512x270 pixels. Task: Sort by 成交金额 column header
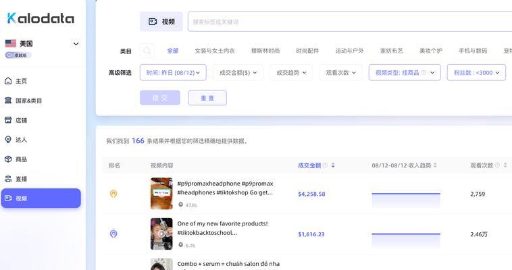(x=309, y=165)
